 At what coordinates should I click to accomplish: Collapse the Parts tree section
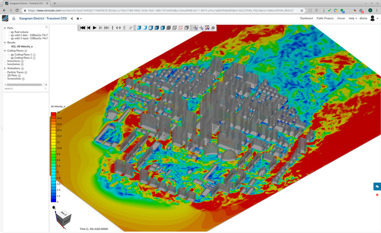[x=5, y=28]
